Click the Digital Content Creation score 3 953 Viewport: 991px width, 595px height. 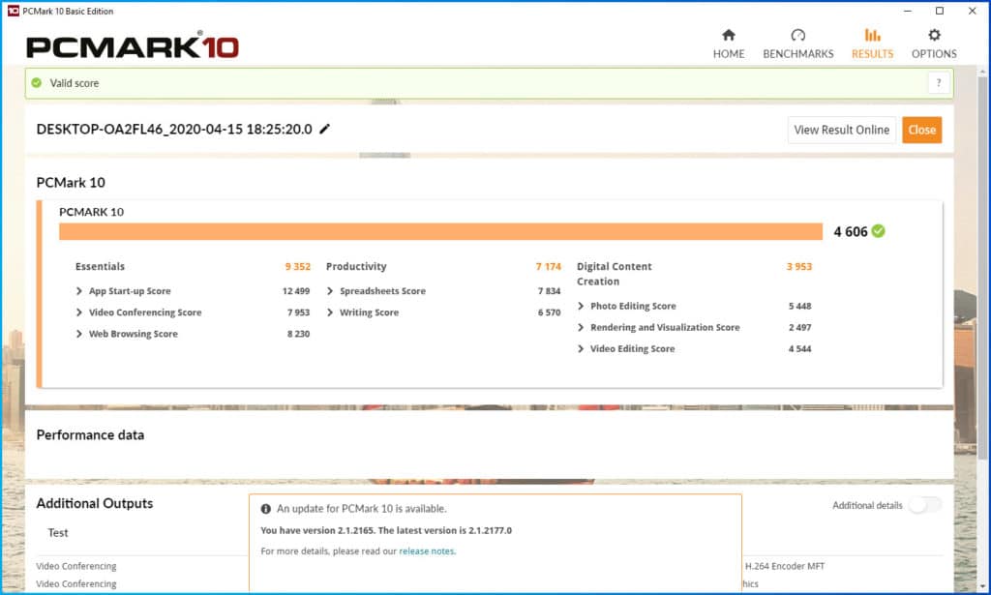tap(798, 267)
